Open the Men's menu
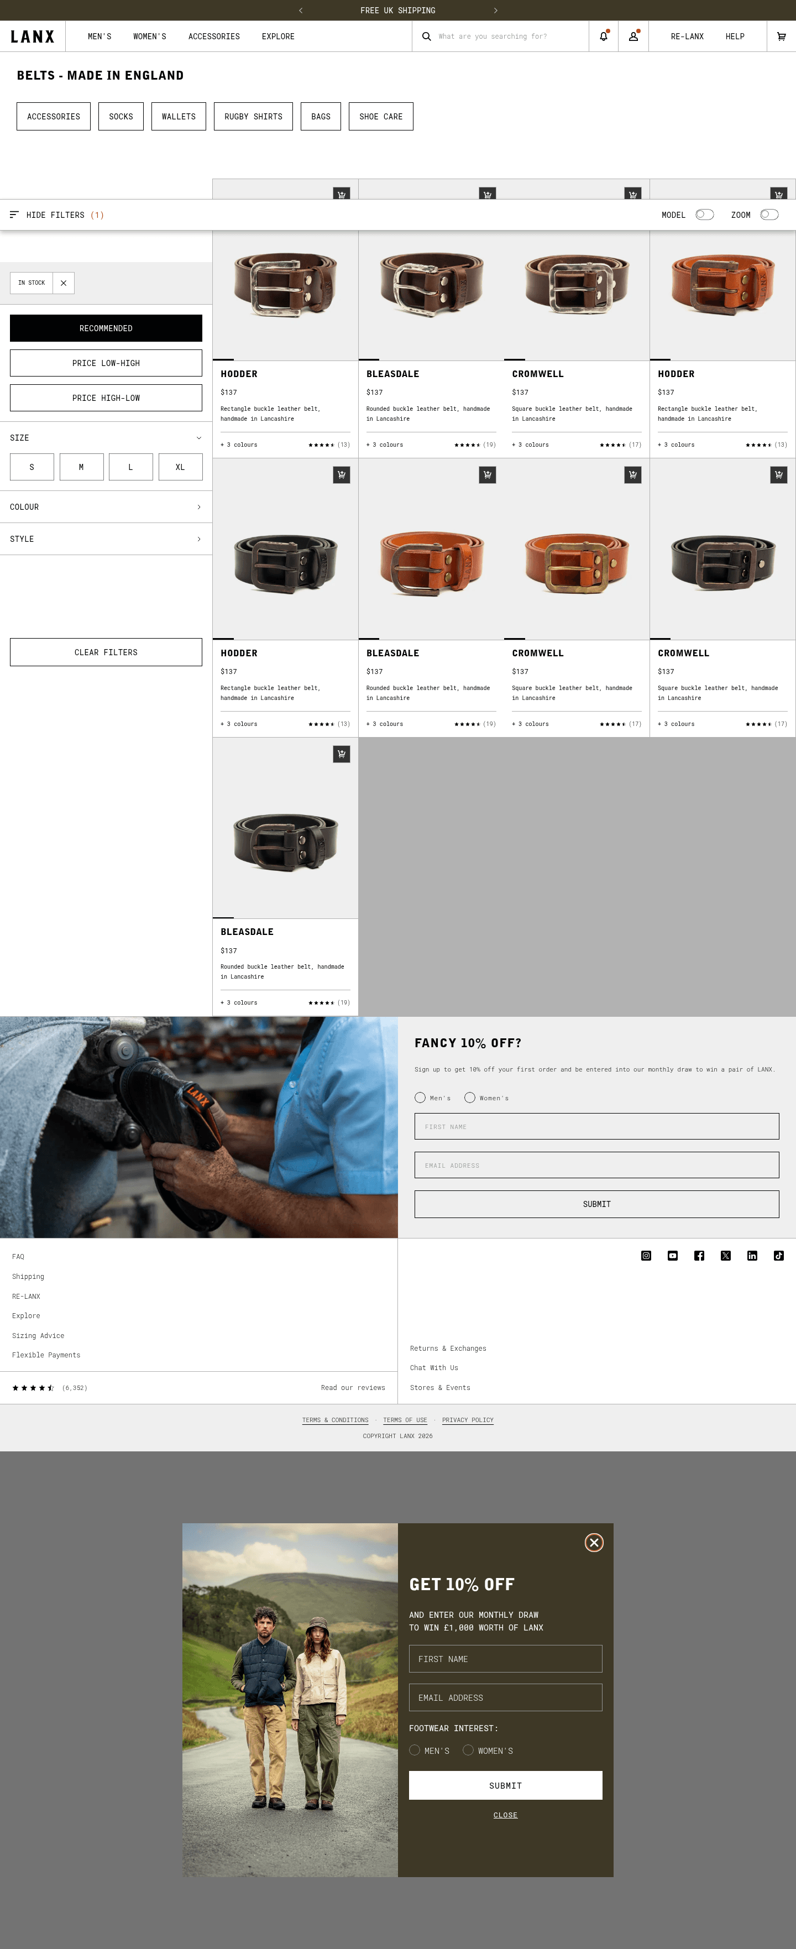796x1949 pixels. pyautogui.click(x=99, y=36)
